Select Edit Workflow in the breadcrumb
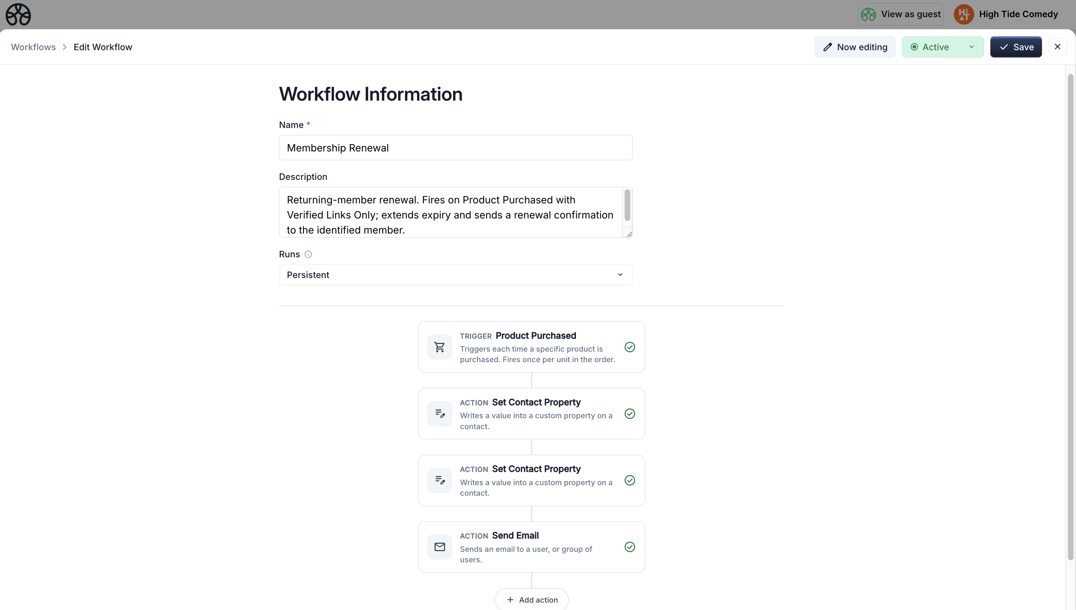 (x=102, y=47)
